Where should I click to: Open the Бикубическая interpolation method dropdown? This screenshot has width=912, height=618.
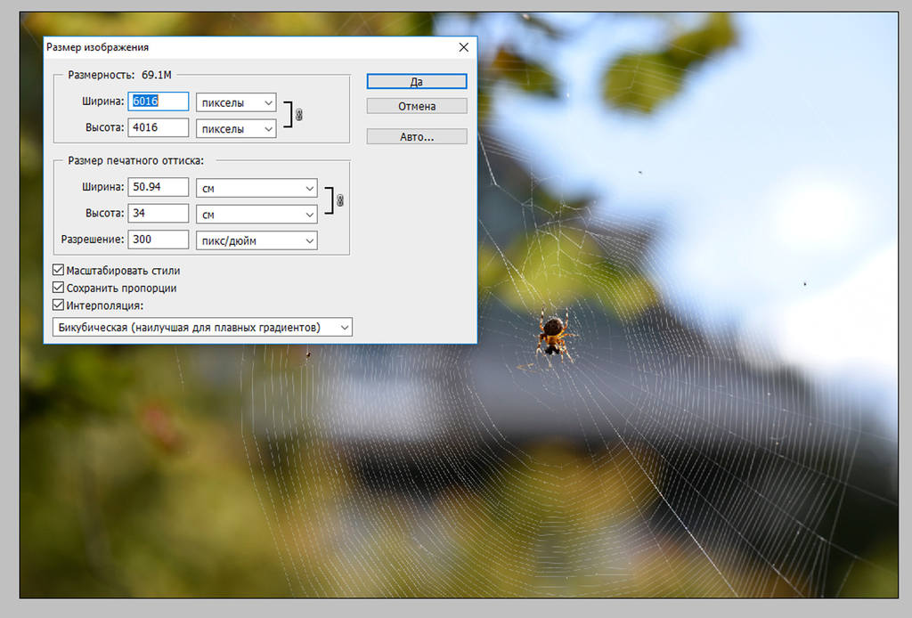coord(202,328)
